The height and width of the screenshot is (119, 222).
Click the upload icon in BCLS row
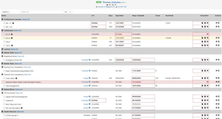coord(208,38)
